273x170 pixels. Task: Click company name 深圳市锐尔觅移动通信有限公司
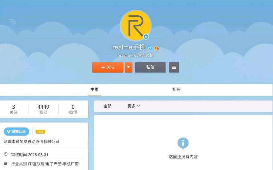coord(31,142)
